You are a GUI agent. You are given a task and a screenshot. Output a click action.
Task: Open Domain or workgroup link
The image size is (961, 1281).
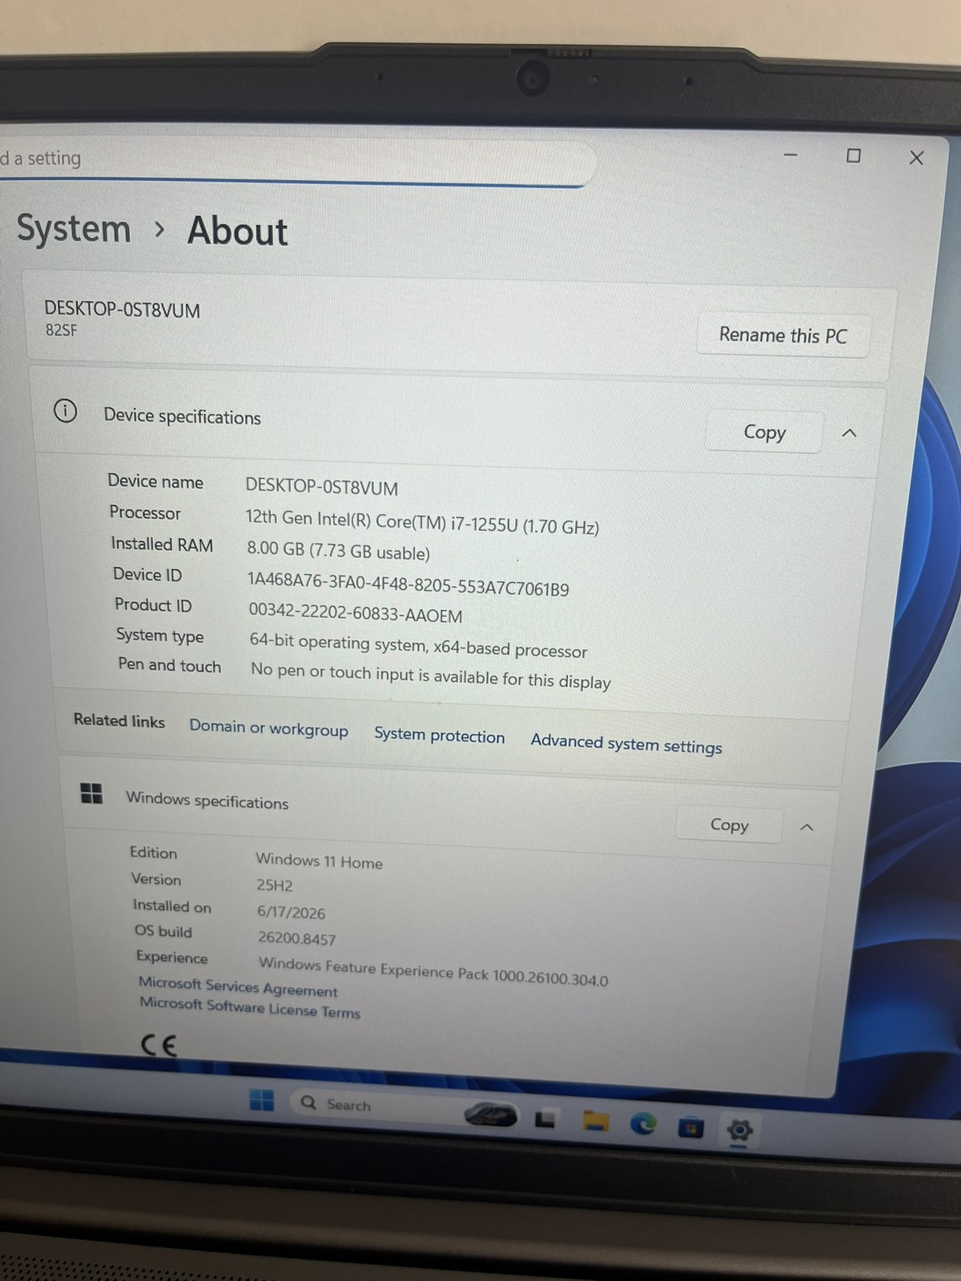click(269, 729)
